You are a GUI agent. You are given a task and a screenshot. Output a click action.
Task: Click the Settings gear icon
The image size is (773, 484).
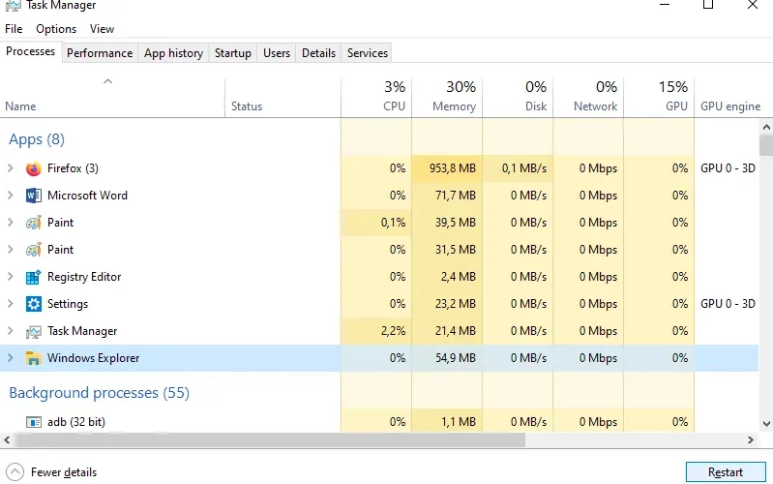[x=34, y=304]
